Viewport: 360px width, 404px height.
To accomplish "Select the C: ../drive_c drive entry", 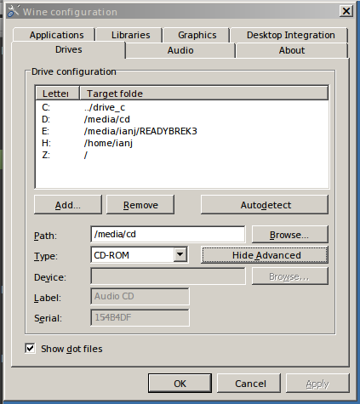I will click(x=181, y=107).
